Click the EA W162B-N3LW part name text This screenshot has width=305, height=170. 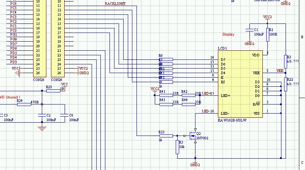232,120
